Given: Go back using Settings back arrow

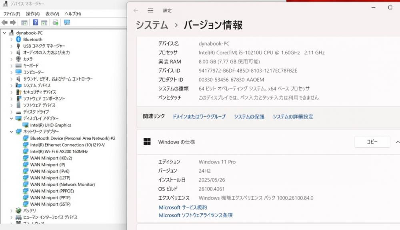Looking at the screenshot, I should click(136, 11).
